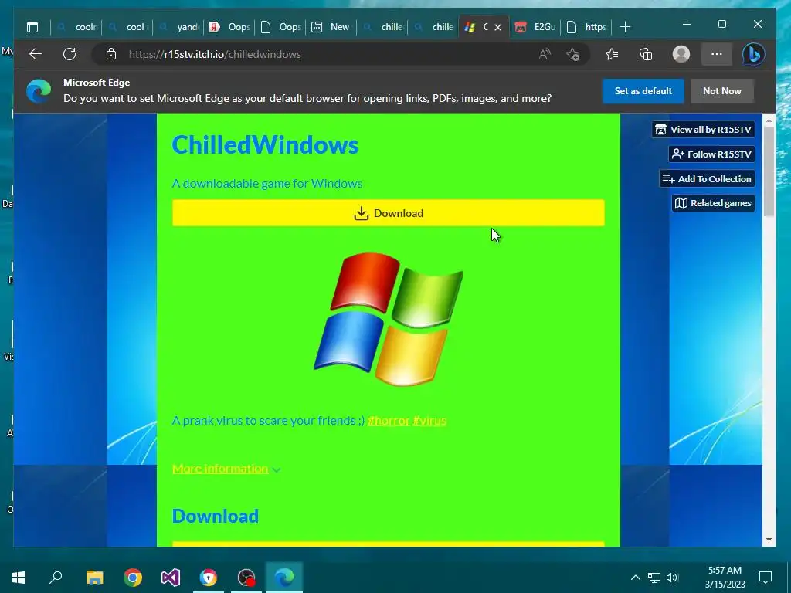Viewport: 791px width, 593px height.
Task: Expand More information section
Action: pyautogui.click(x=226, y=469)
